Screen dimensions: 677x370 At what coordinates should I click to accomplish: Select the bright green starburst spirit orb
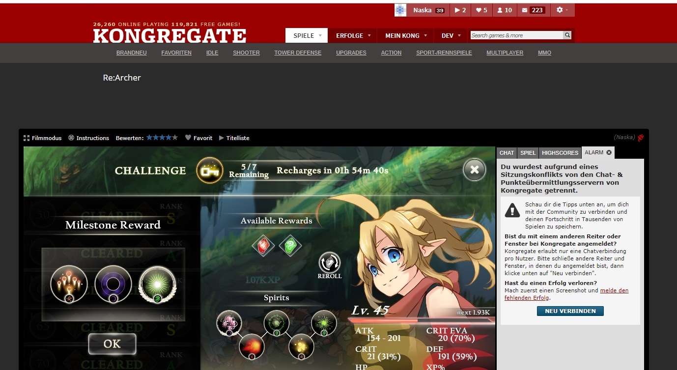pyautogui.click(x=324, y=323)
